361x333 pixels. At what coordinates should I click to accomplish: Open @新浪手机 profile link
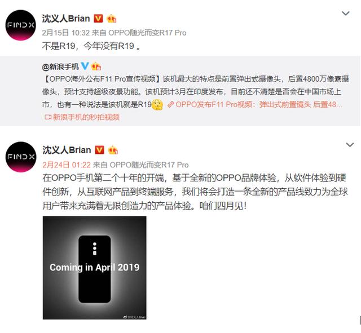point(60,66)
